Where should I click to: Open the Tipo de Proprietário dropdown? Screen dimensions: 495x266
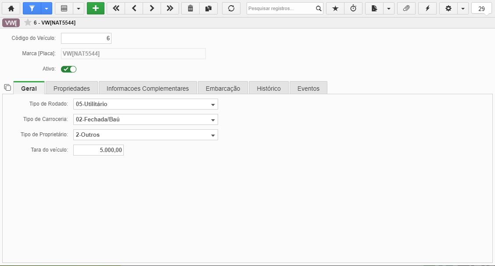[x=146, y=135]
